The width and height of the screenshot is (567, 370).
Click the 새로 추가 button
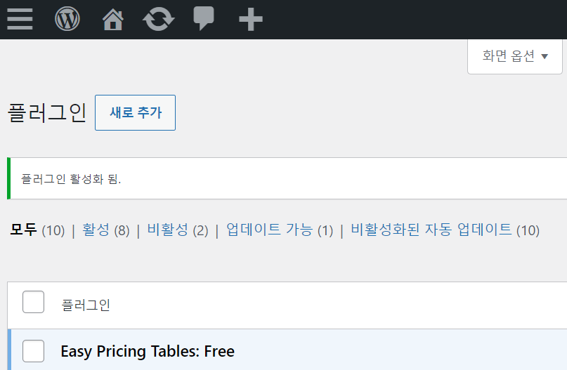coord(135,113)
